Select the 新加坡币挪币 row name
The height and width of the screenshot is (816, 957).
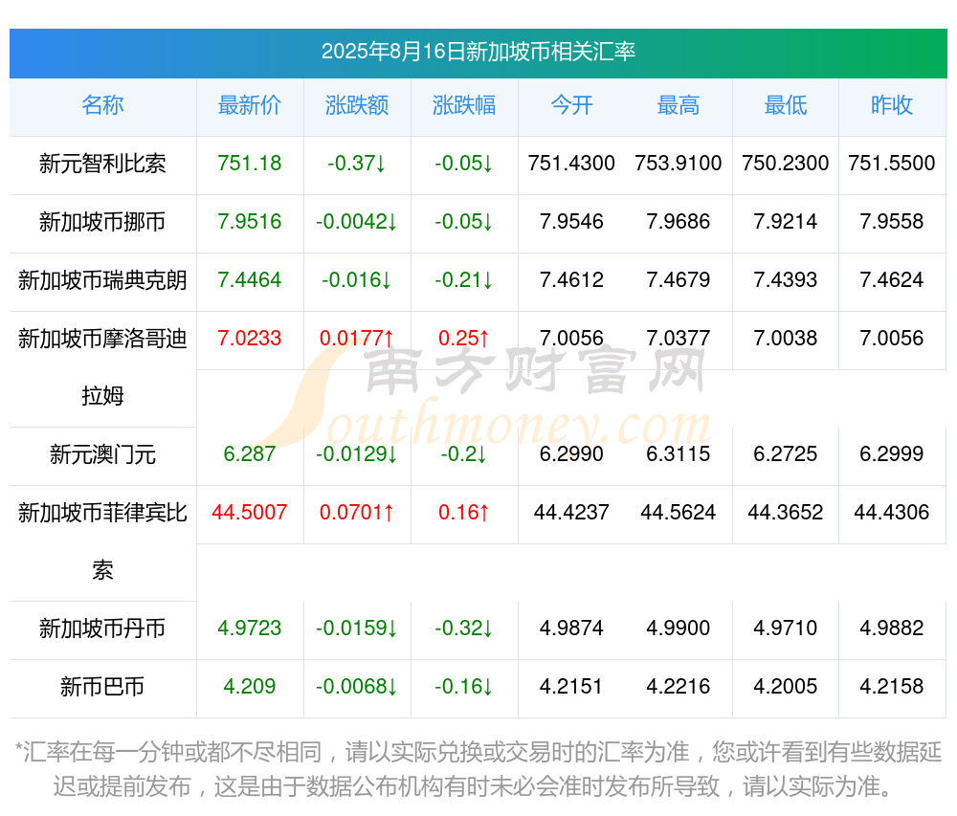(x=102, y=221)
